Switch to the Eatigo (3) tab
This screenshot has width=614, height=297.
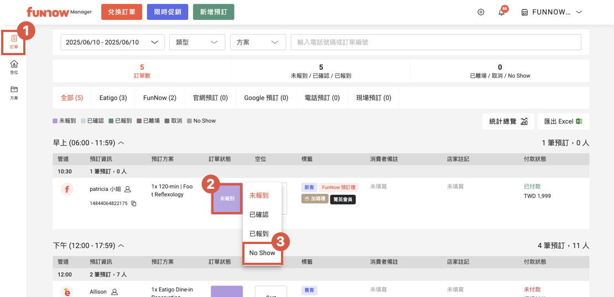point(113,98)
